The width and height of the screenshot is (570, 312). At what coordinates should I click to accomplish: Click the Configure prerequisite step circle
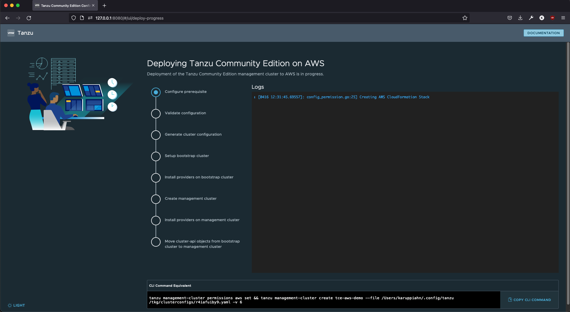pyautogui.click(x=156, y=92)
